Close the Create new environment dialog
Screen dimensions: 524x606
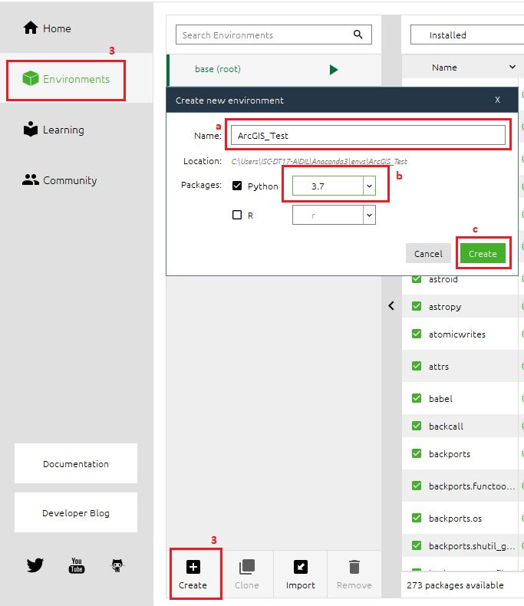[x=497, y=100]
